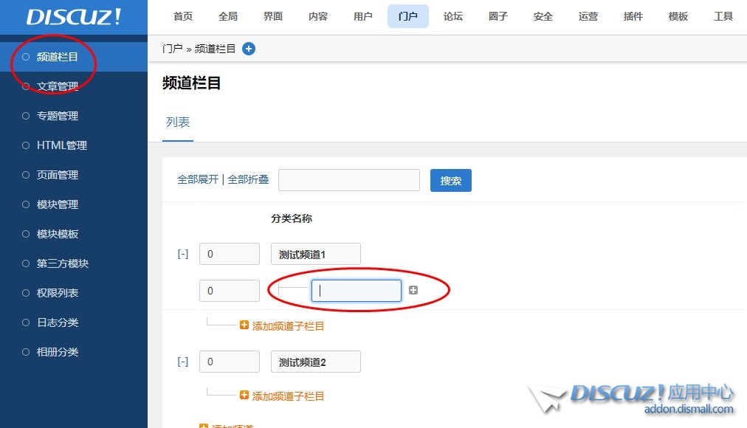Expand all channels with 全部展开

[x=198, y=179]
